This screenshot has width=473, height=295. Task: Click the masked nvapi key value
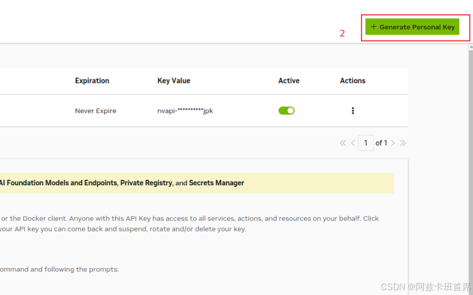pyautogui.click(x=185, y=111)
